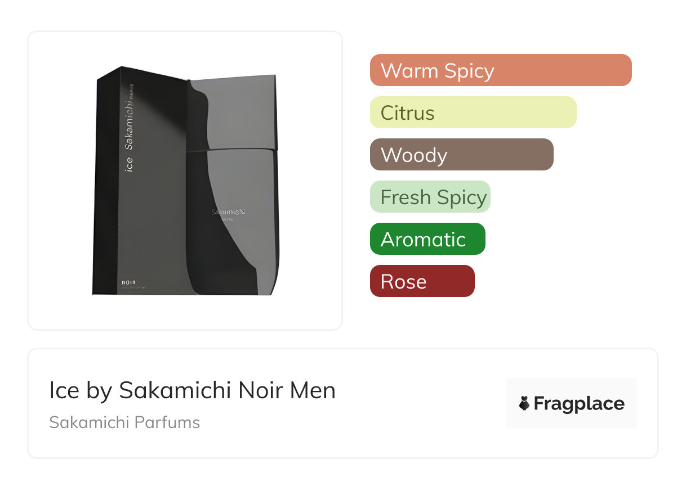Image resolution: width=686 pixels, height=486 pixels.
Task: Open the Fragplace wordmark text
Action: coord(578,403)
